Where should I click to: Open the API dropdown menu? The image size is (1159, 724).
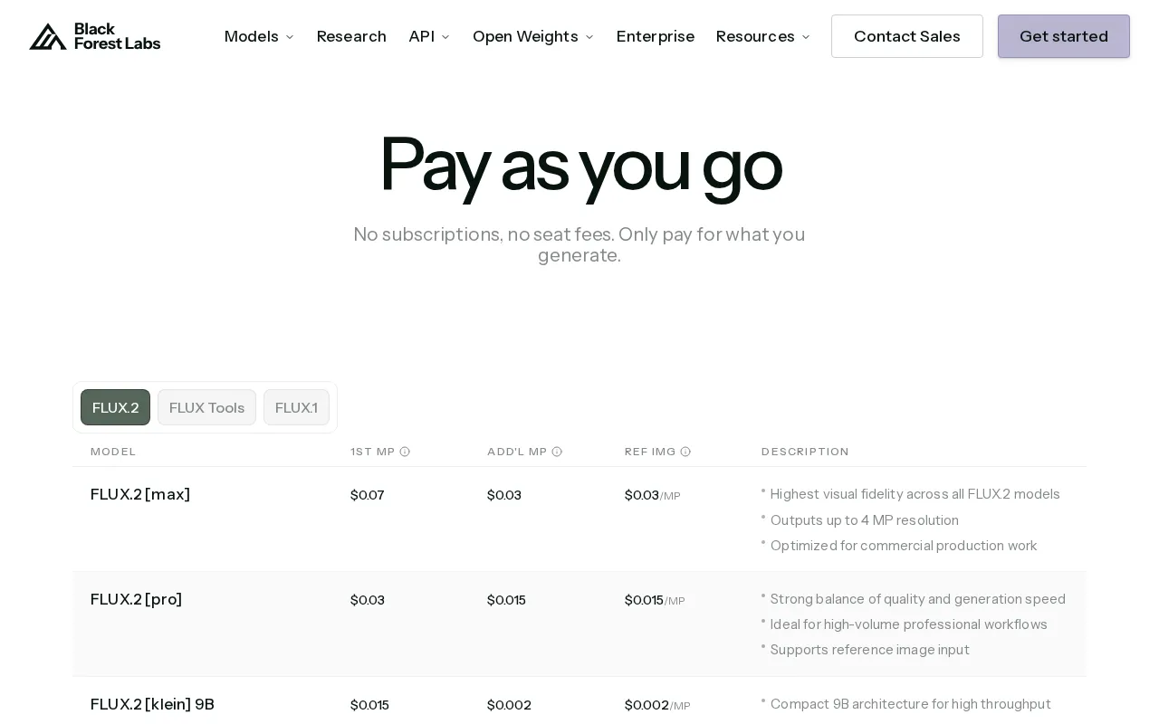point(429,36)
